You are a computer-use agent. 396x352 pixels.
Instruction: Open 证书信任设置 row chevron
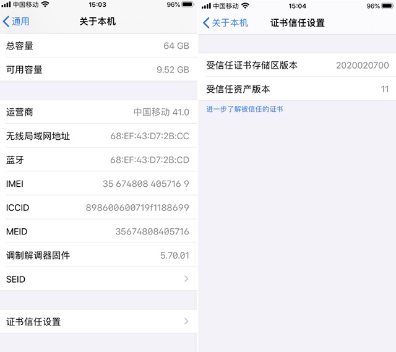click(186, 321)
